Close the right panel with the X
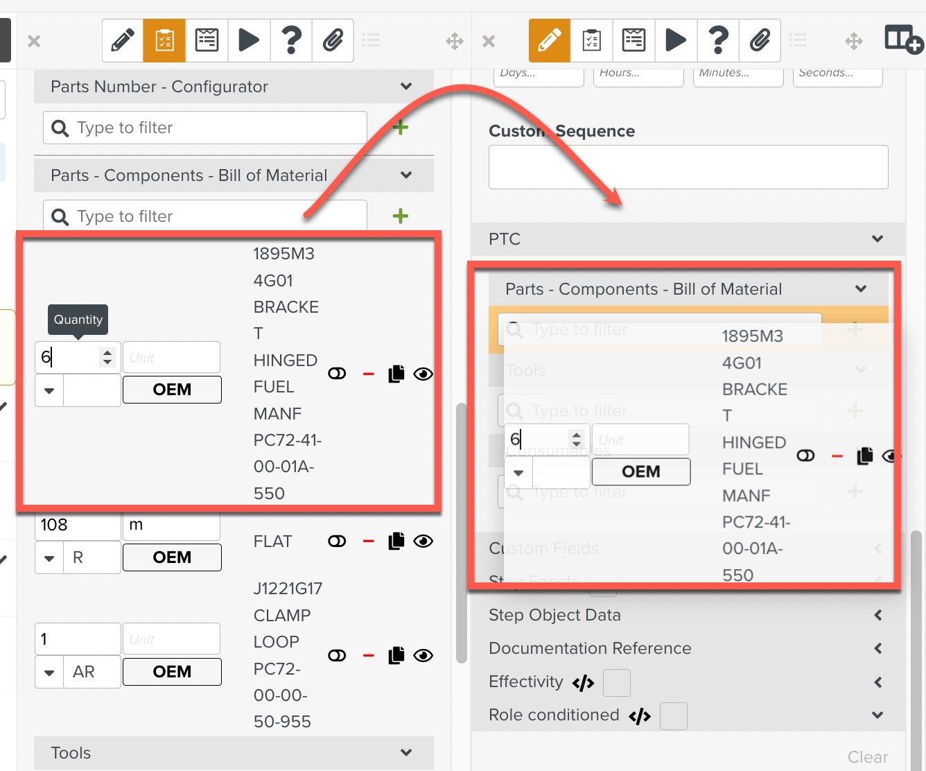The image size is (926, 771). (489, 41)
